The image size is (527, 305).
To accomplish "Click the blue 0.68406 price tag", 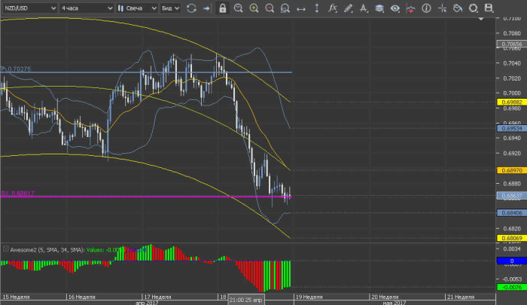I will pos(511,213).
